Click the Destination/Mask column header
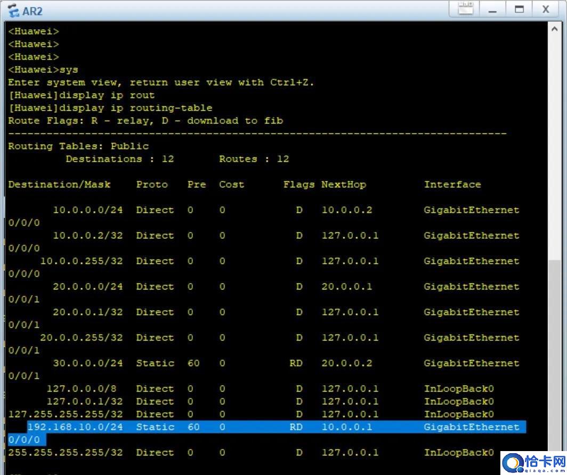This screenshot has width=567, height=475. click(x=59, y=185)
